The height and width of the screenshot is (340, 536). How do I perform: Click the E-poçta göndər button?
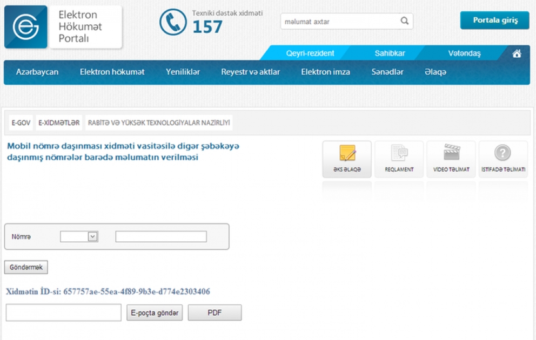pyautogui.click(x=155, y=312)
